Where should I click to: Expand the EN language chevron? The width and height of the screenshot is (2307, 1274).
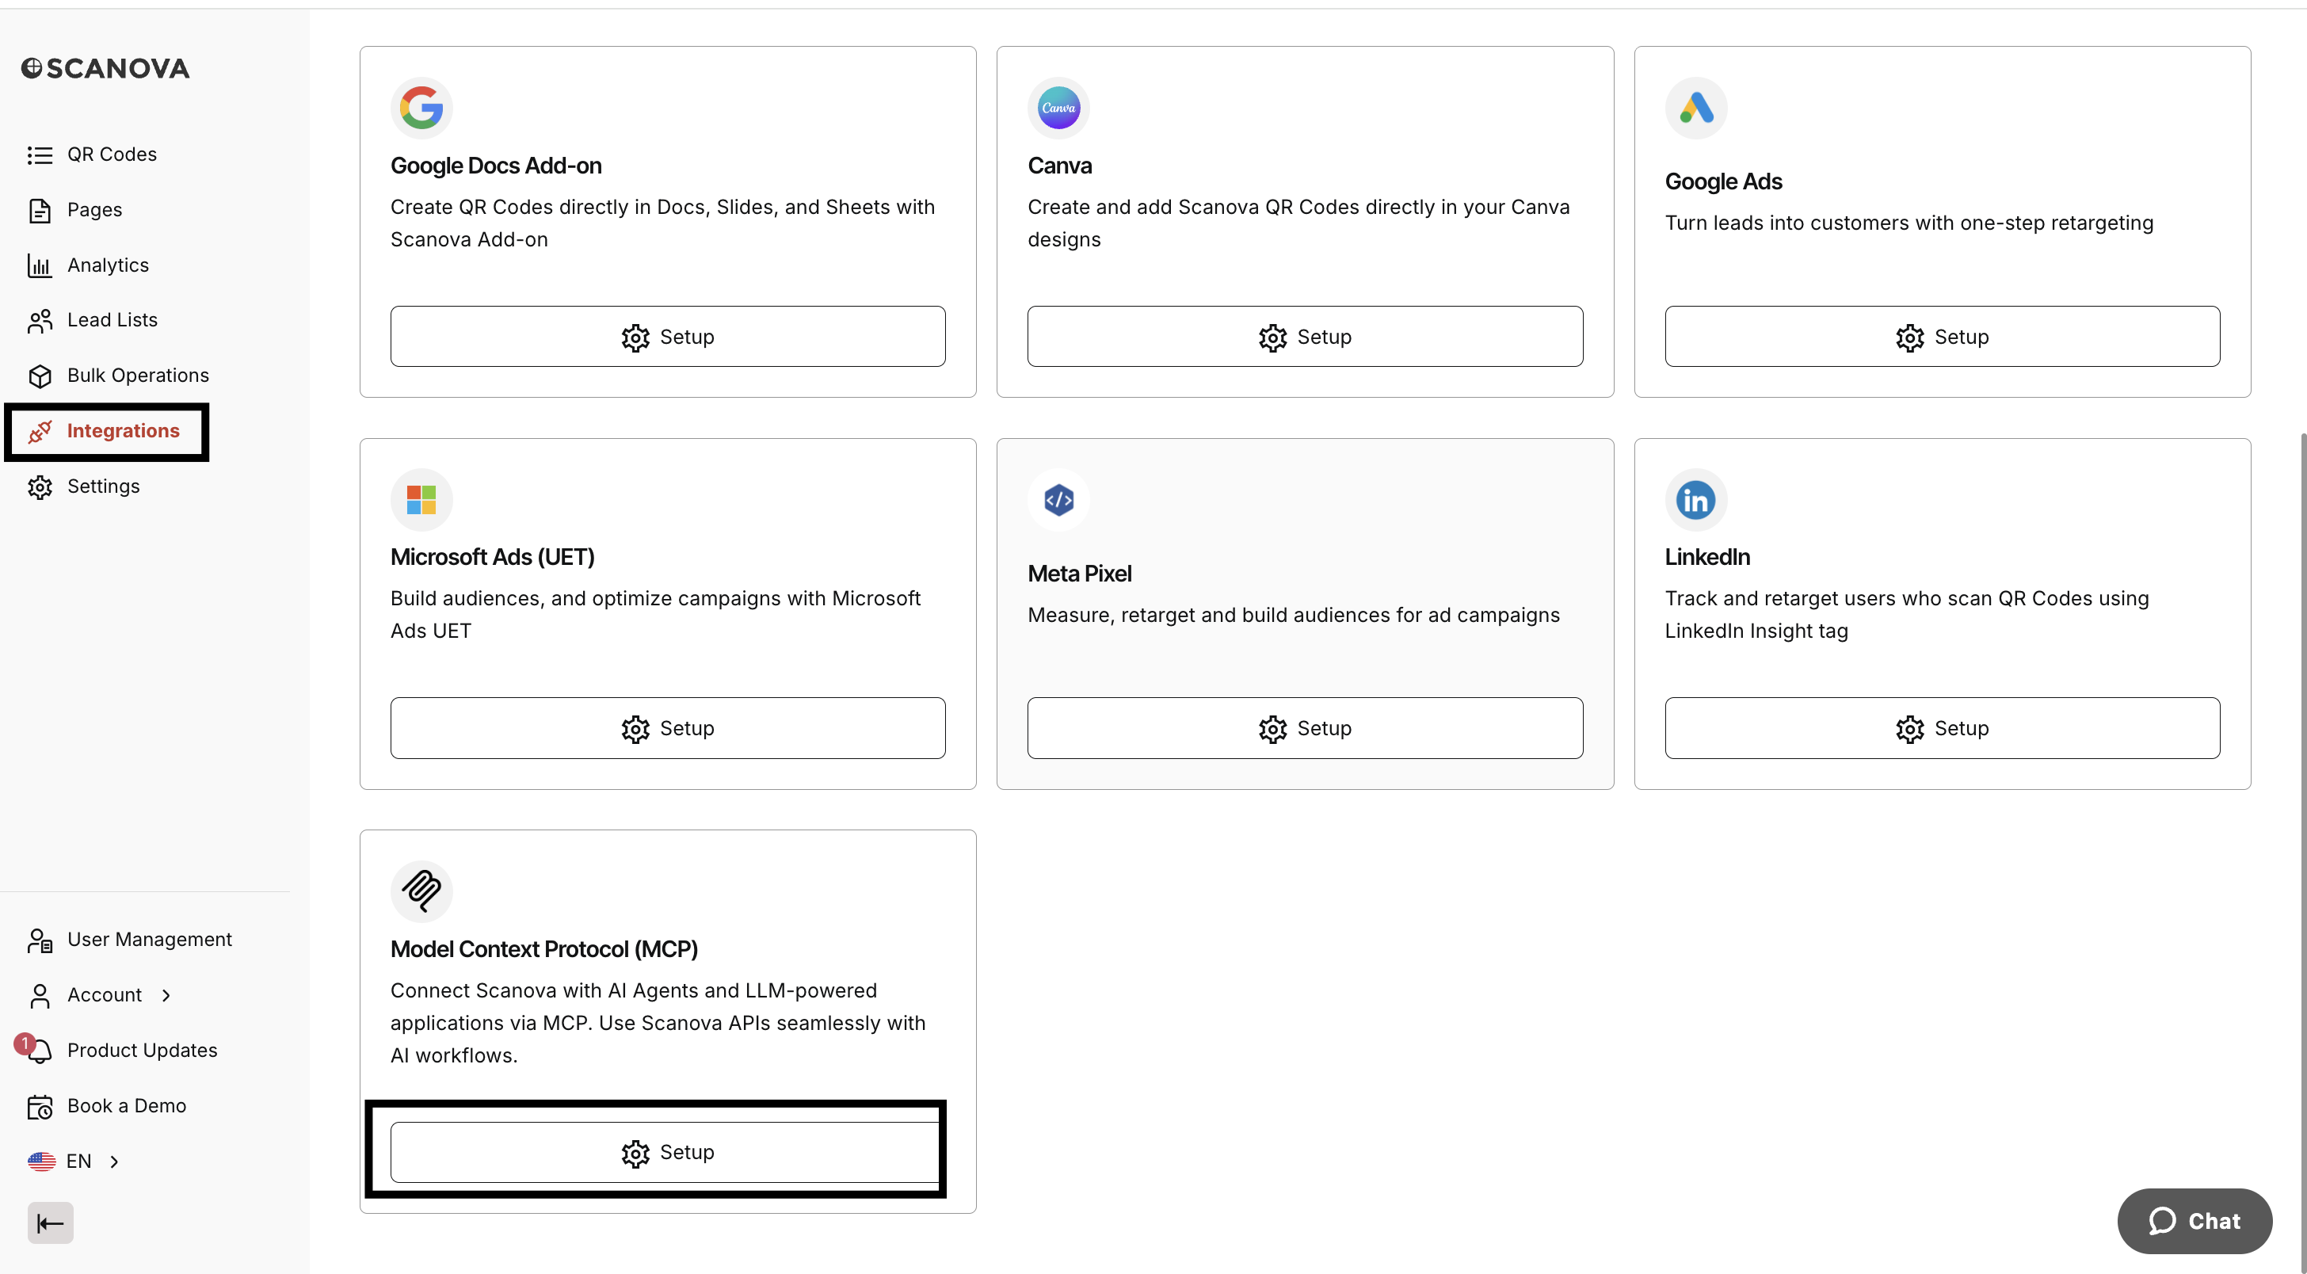(x=115, y=1162)
